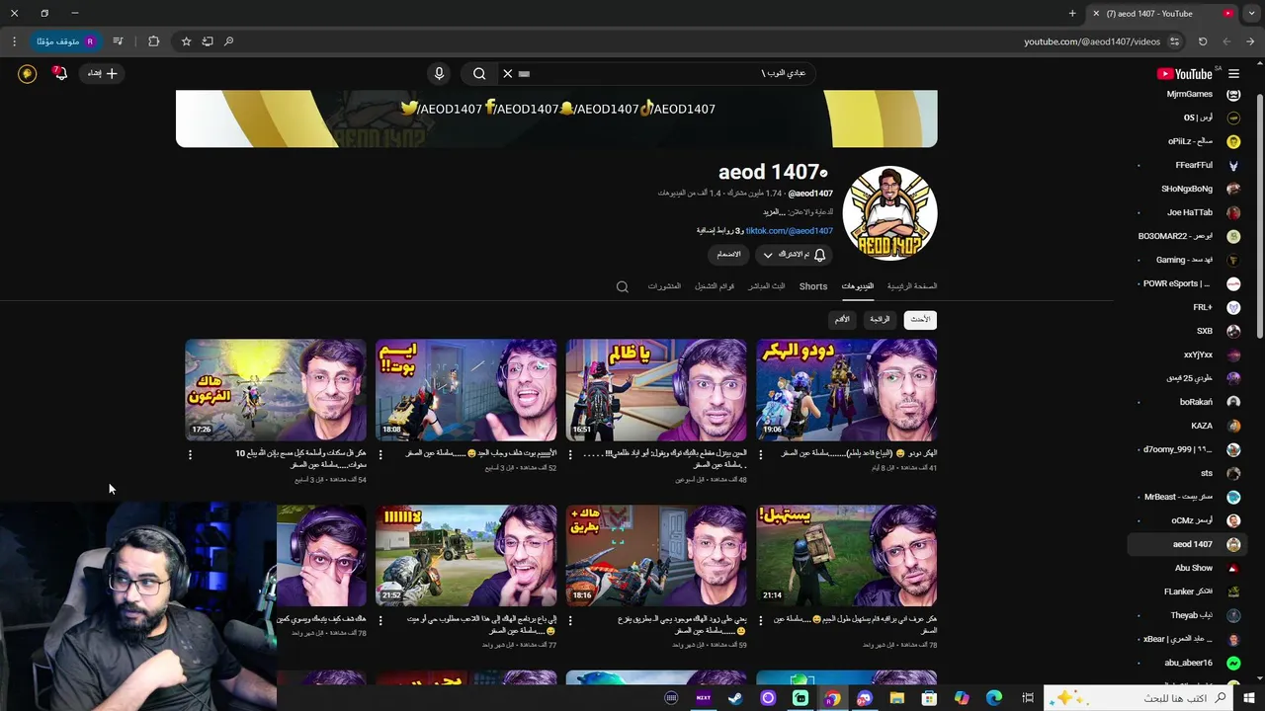The height and width of the screenshot is (711, 1265).
Task: Open the browser three-dot menu
Action: [x=14, y=41]
